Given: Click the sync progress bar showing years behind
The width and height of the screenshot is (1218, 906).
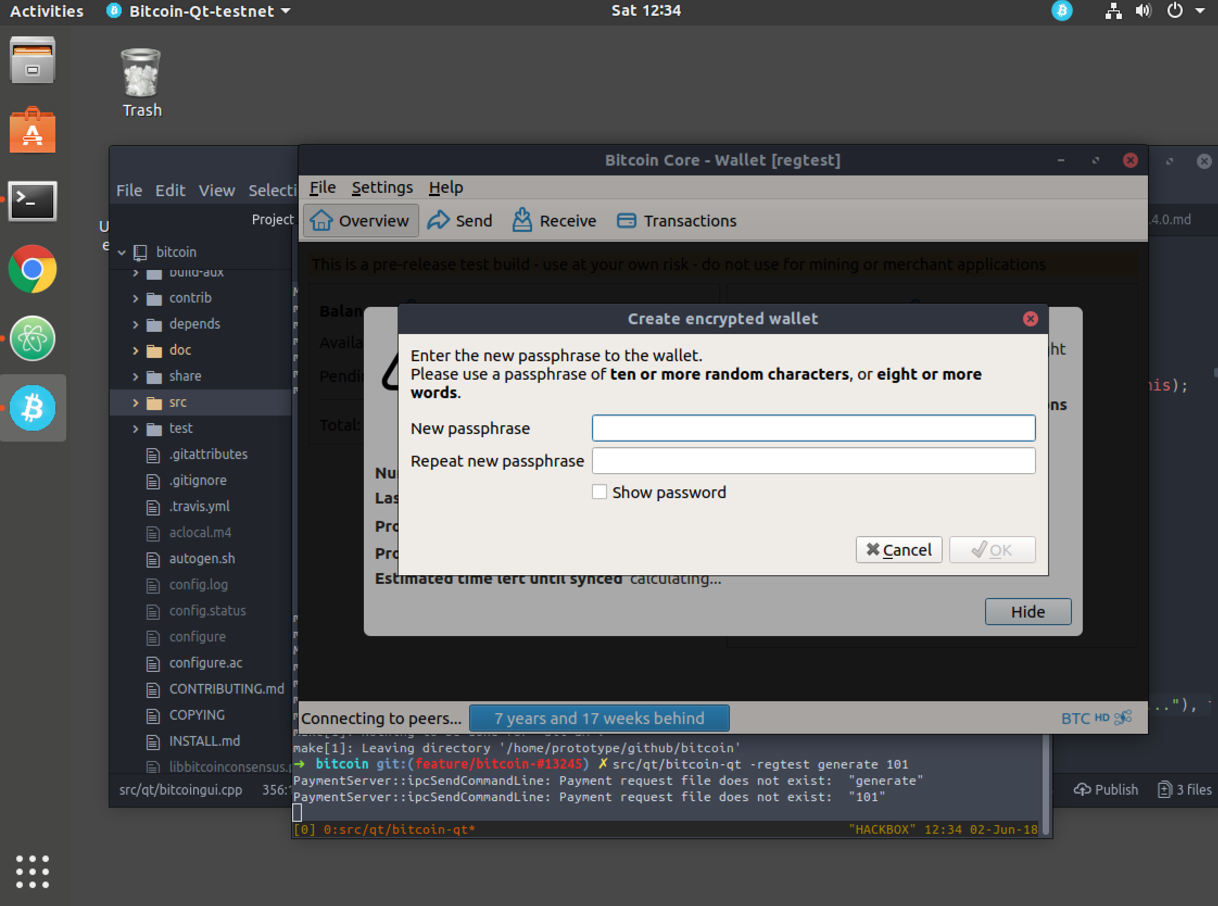Looking at the screenshot, I should [x=599, y=718].
